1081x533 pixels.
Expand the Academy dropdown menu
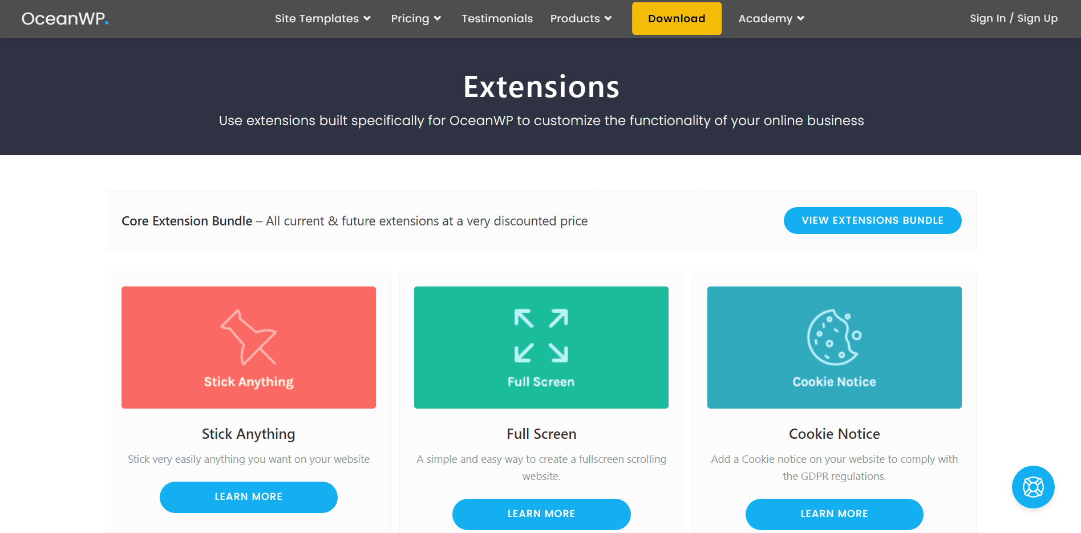[x=771, y=19]
